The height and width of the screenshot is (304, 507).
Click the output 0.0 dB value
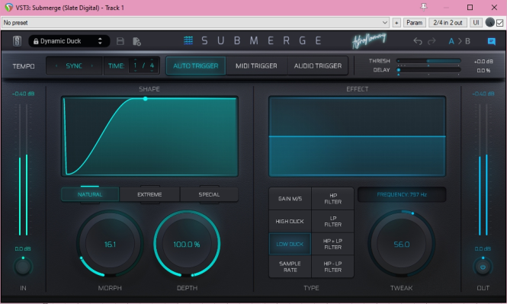coord(483,248)
